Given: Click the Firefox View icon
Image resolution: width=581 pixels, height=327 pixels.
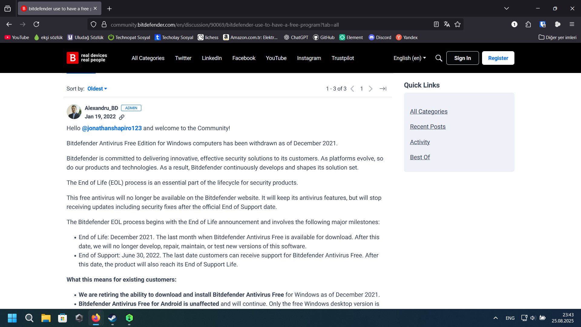Looking at the screenshot, I should [8, 9].
